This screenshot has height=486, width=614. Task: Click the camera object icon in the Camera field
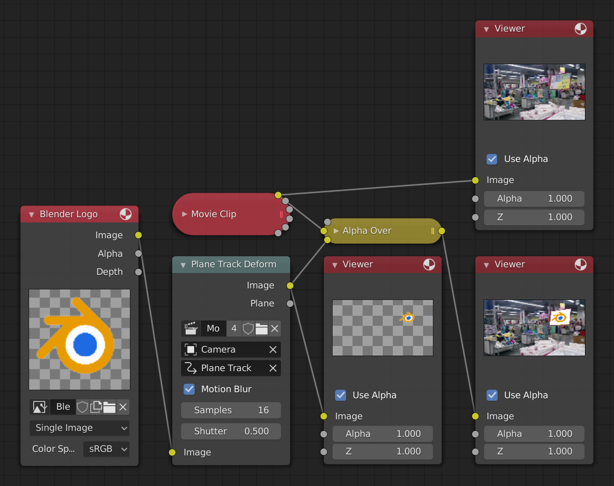pyautogui.click(x=191, y=349)
